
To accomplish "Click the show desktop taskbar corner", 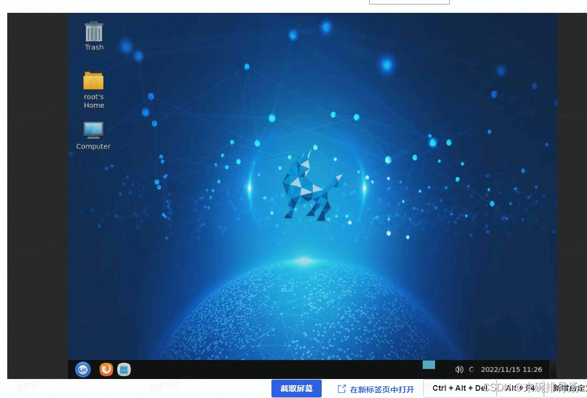I will pos(553,370).
